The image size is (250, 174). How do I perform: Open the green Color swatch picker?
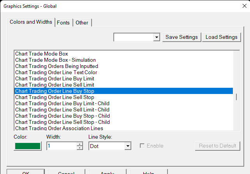tap(28, 146)
